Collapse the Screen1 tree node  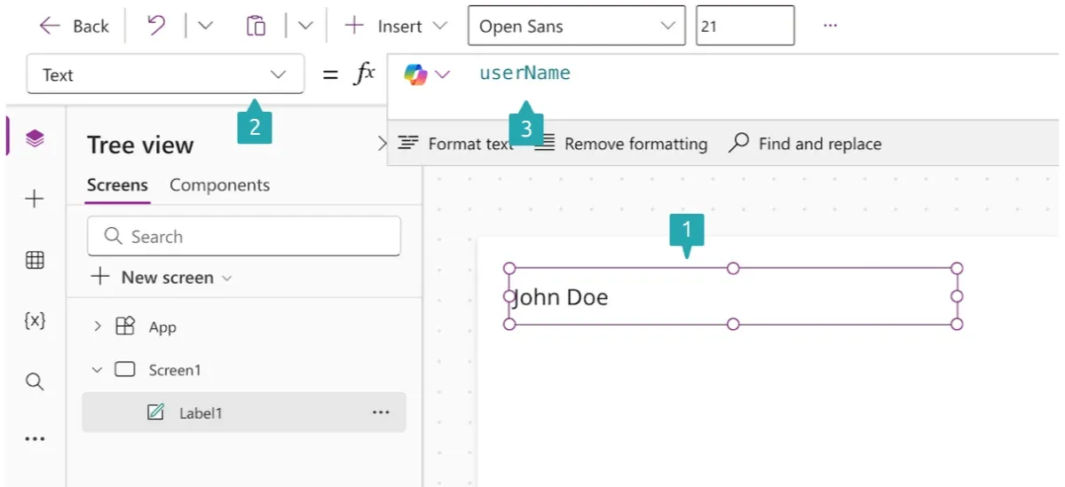[98, 370]
